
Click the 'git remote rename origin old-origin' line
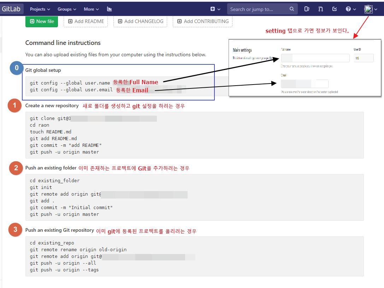tap(78, 249)
